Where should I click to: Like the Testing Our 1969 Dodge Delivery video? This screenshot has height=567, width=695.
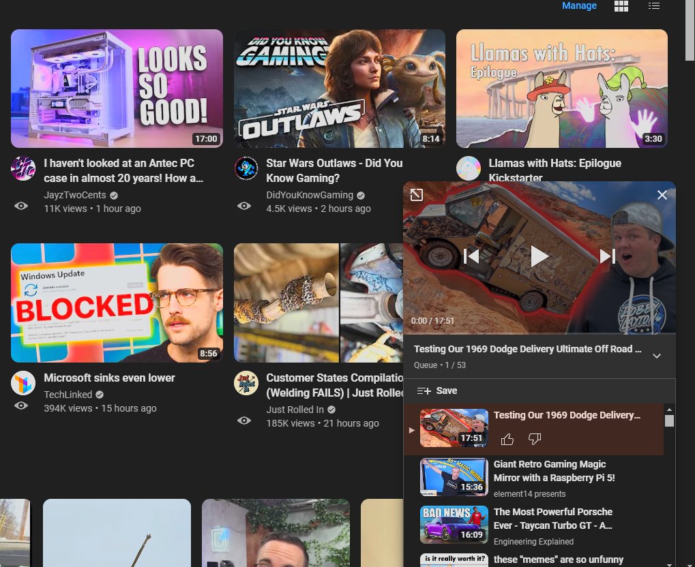(507, 439)
